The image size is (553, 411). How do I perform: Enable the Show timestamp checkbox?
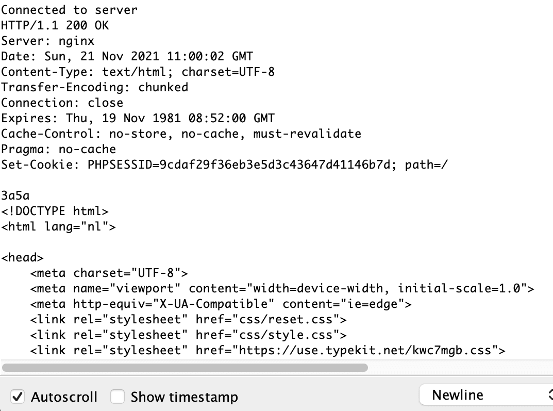coord(117,397)
